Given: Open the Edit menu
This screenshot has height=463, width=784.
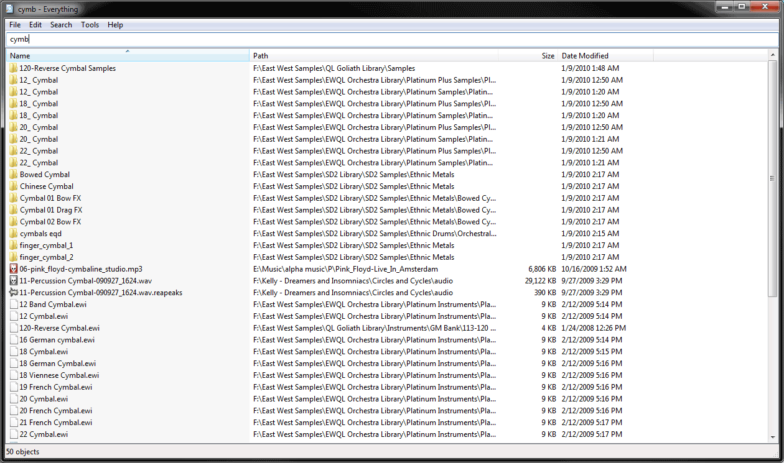Looking at the screenshot, I should coord(35,25).
